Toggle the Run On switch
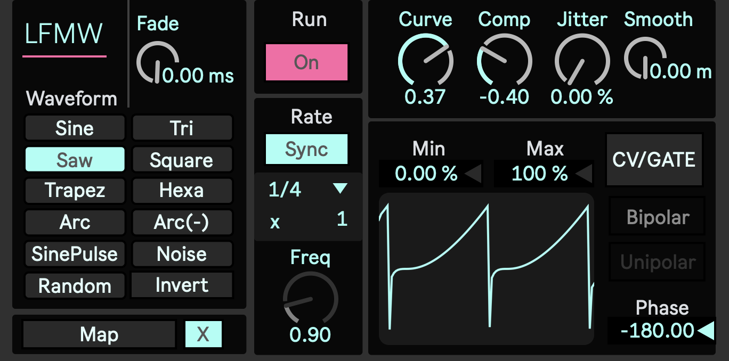 [x=307, y=62]
